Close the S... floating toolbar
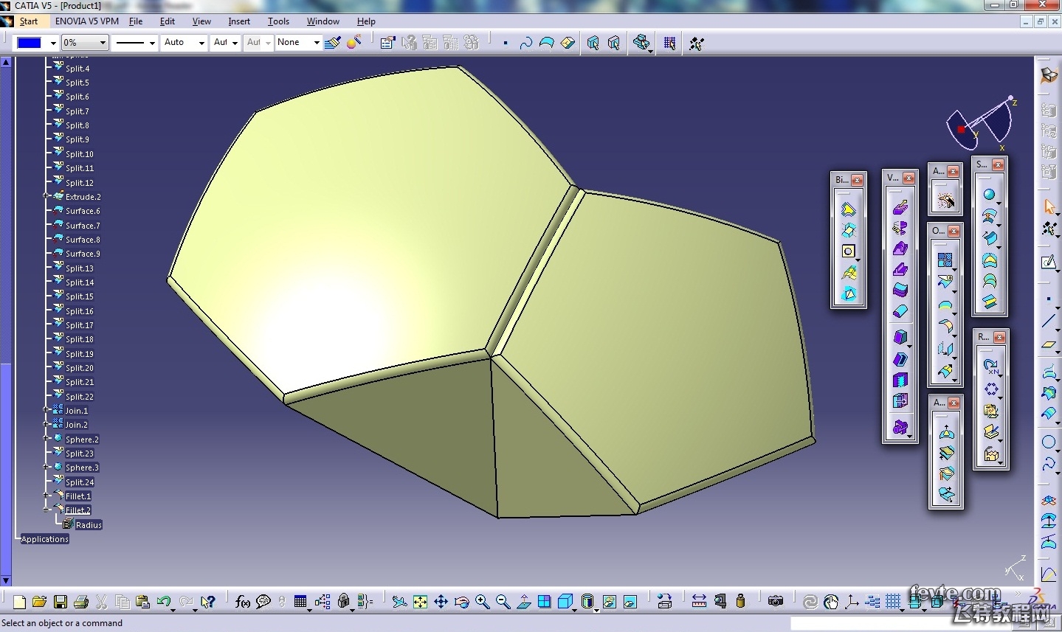Image resolution: width=1062 pixels, height=632 pixels. tap(998, 164)
